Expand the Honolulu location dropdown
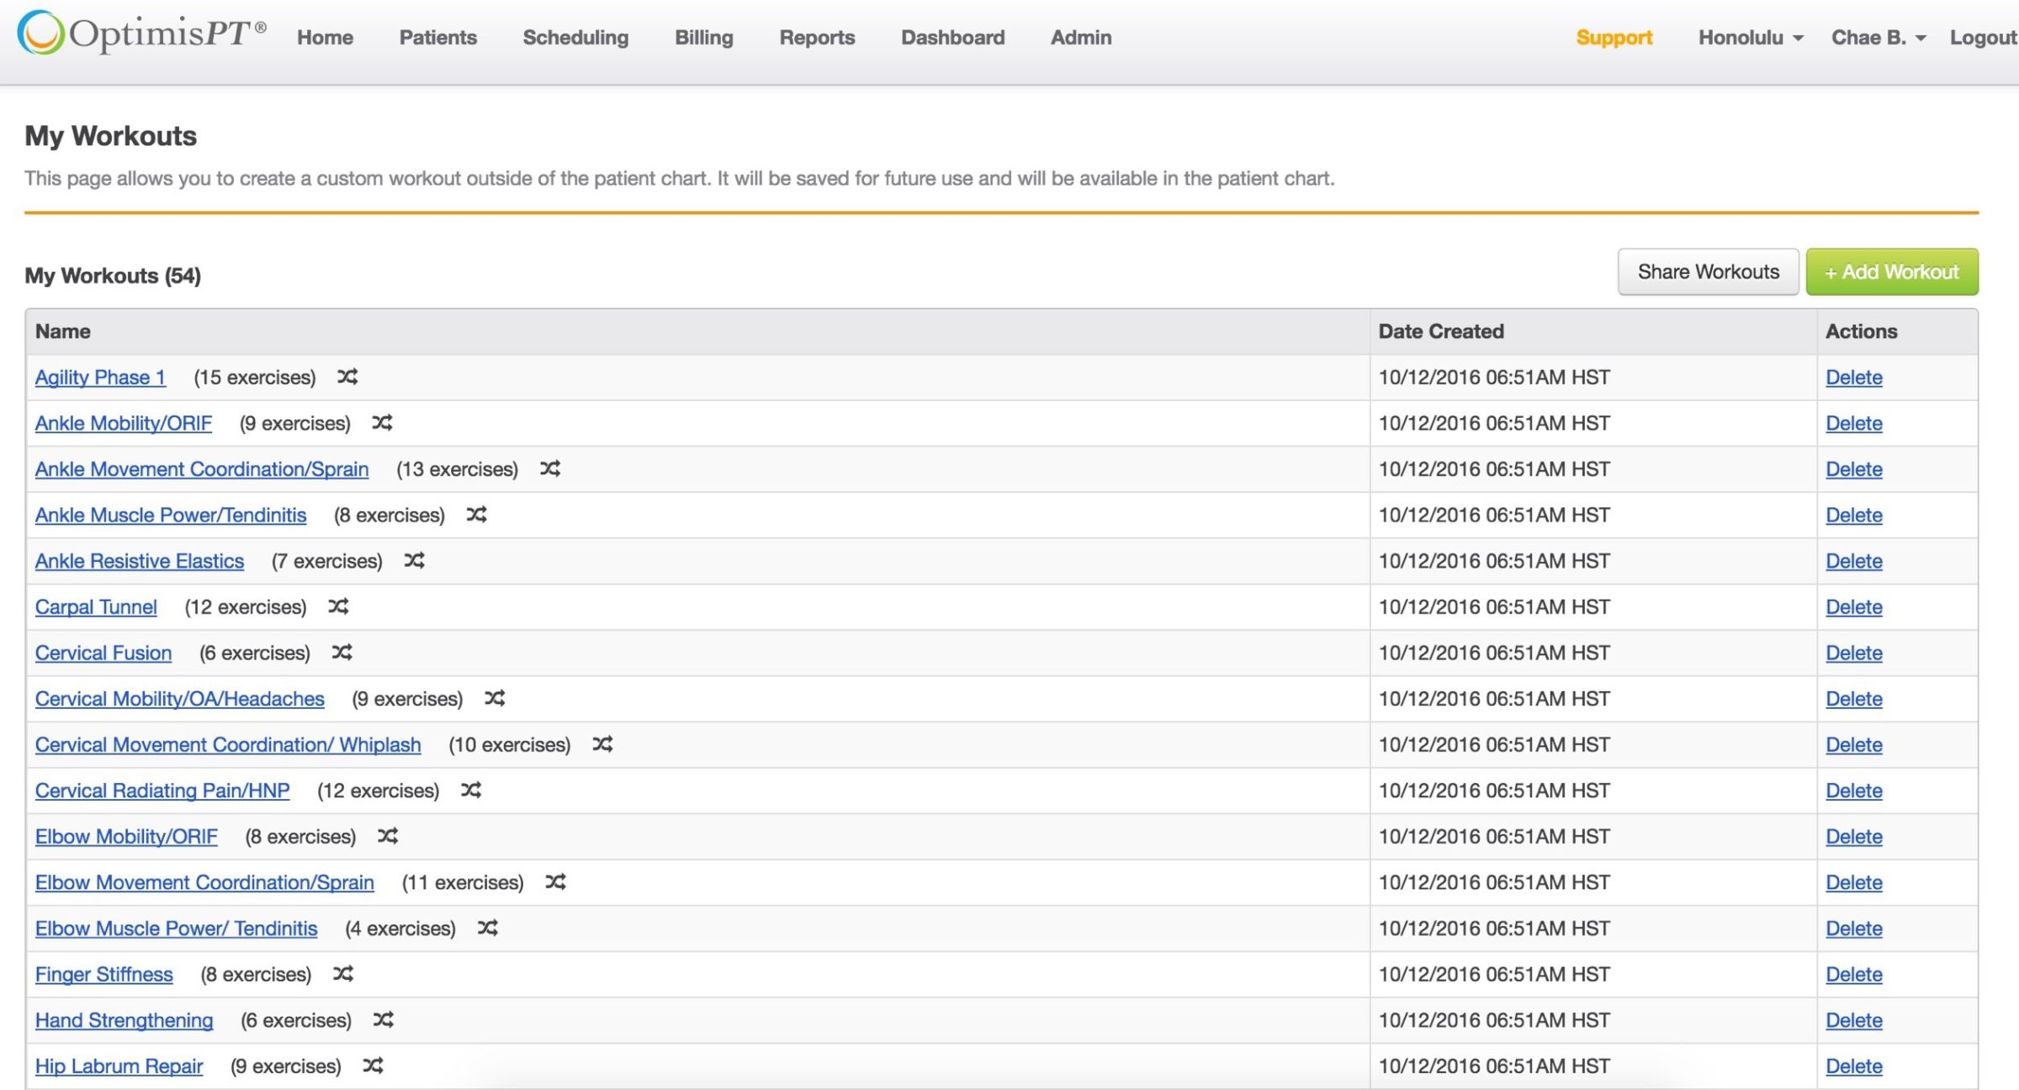 click(x=1750, y=38)
